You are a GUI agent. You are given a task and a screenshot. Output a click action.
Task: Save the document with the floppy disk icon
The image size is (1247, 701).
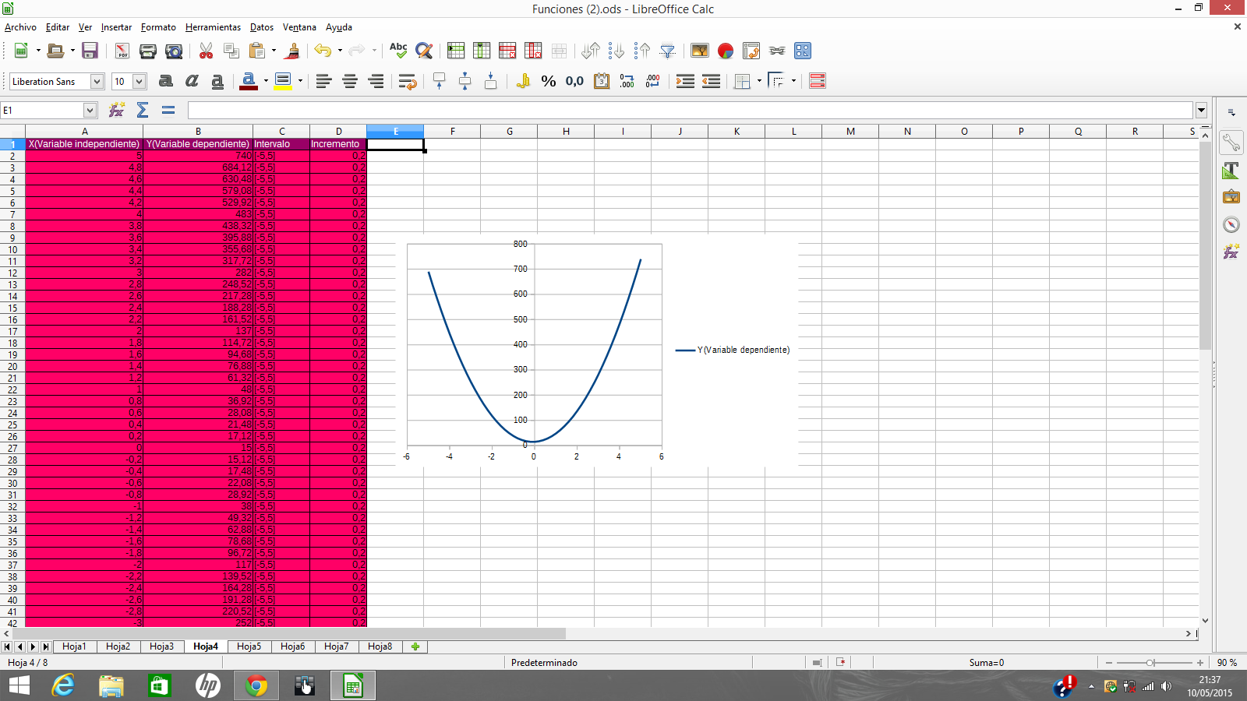[x=90, y=51]
